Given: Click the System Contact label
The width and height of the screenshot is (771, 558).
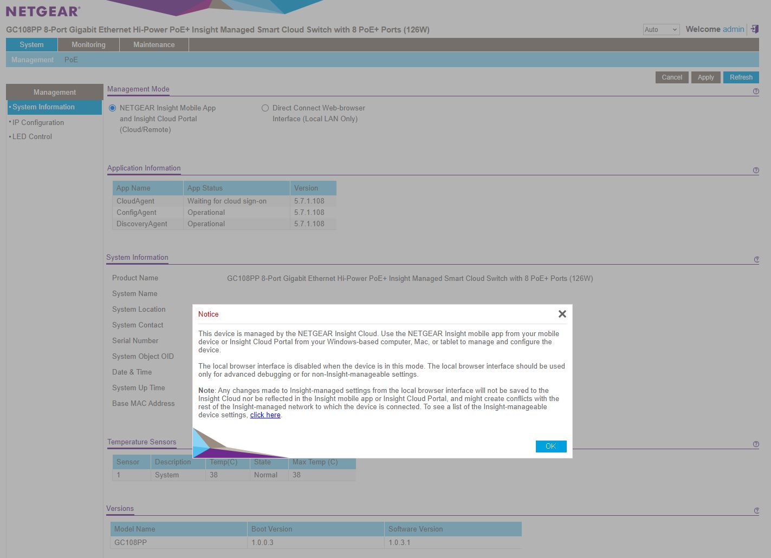Looking at the screenshot, I should tap(138, 325).
